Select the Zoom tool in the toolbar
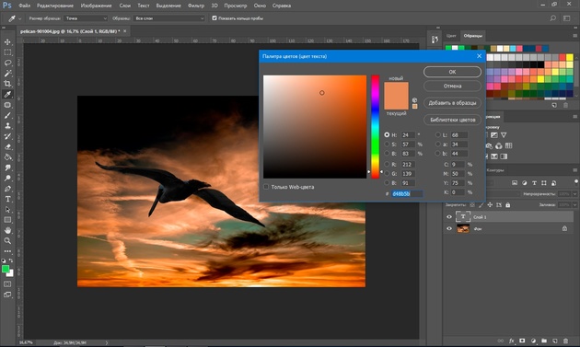Image resolution: width=580 pixels, height=347 pixels. click(x=7, y=241)
